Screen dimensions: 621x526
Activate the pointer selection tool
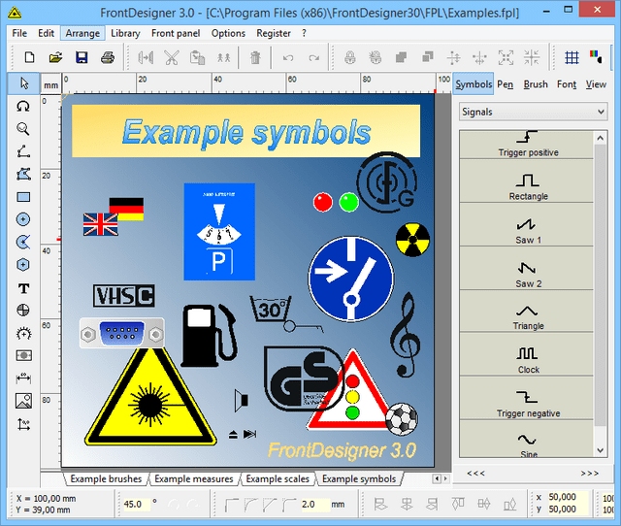[23, 82]
